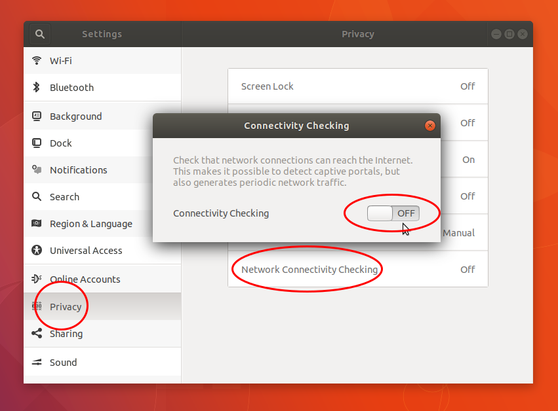Image resolution: width=558 pixels, height=411 pixels.
Task: Click the Connectivity Checking dialog title
Action: pyautogui.click(x=296, y=126)
